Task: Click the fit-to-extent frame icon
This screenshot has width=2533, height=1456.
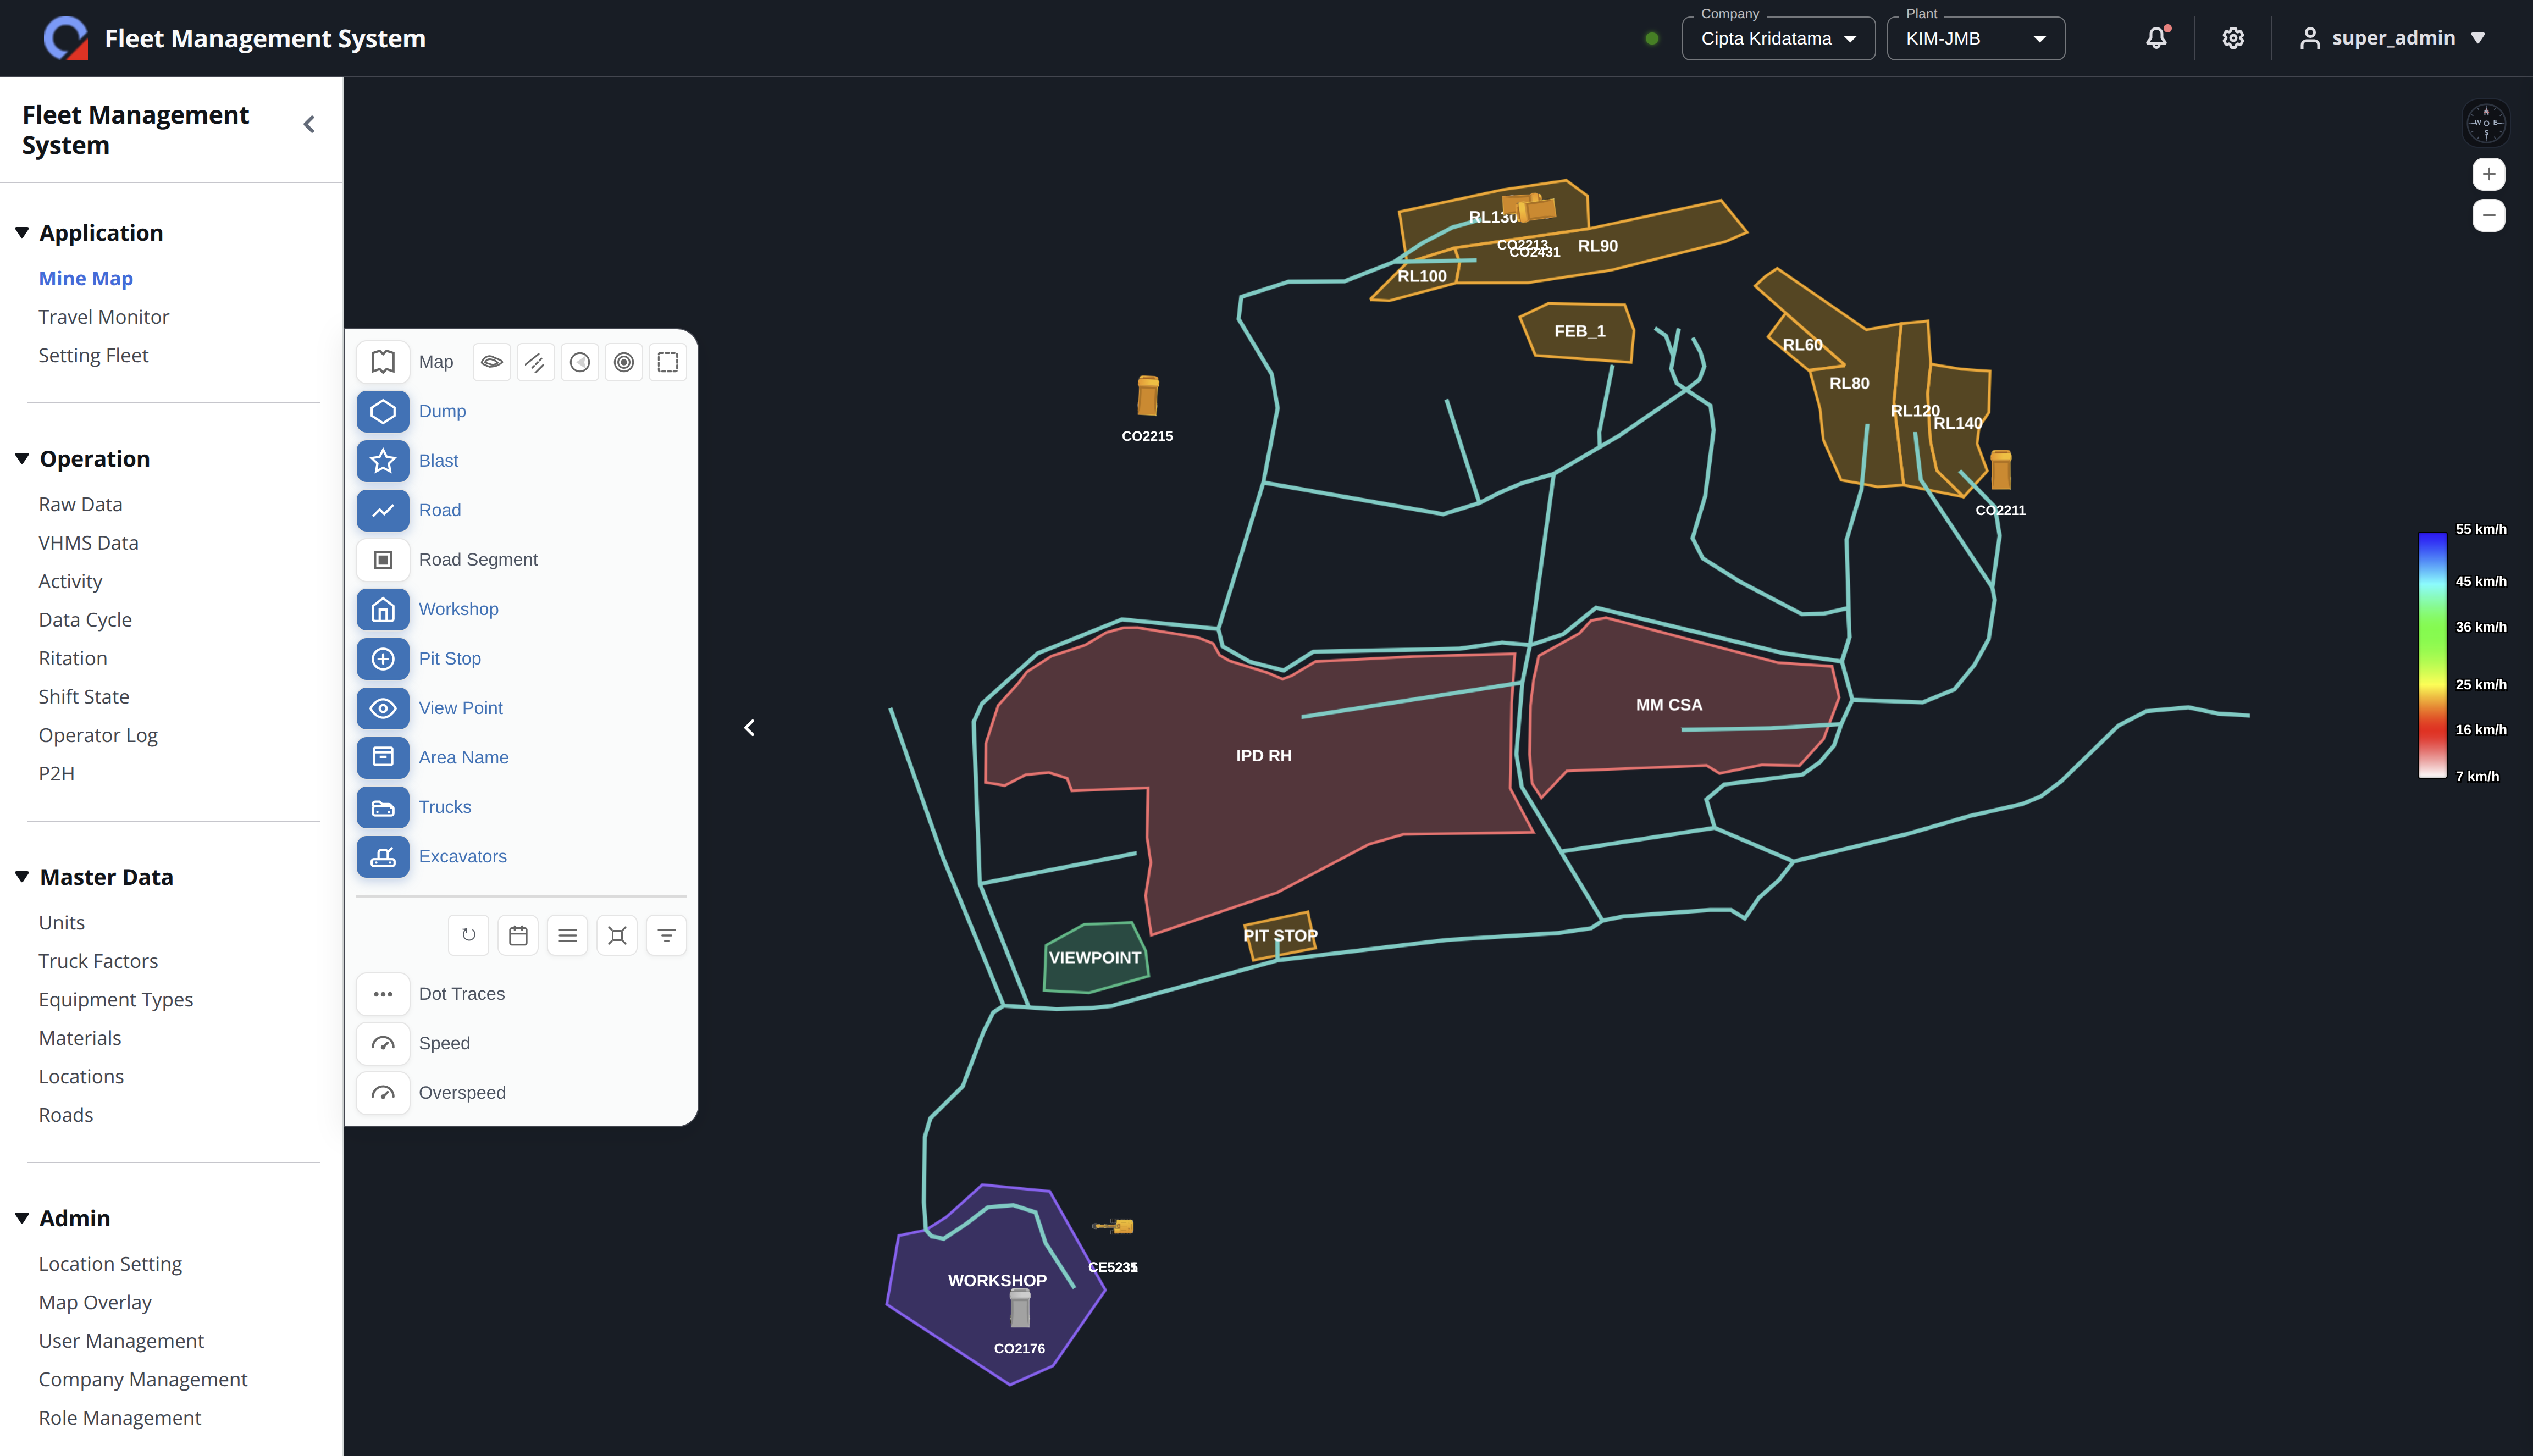Action: tap(617, 935)
